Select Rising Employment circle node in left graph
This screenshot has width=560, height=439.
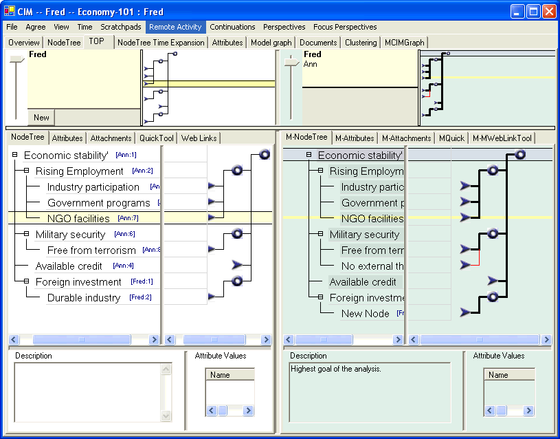pyautogui.click(x=237, y=171)
